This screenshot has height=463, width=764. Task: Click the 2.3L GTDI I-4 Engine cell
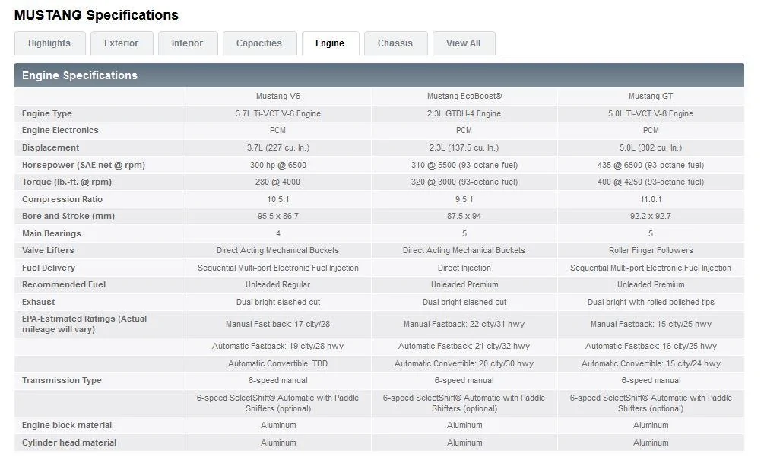464,113
